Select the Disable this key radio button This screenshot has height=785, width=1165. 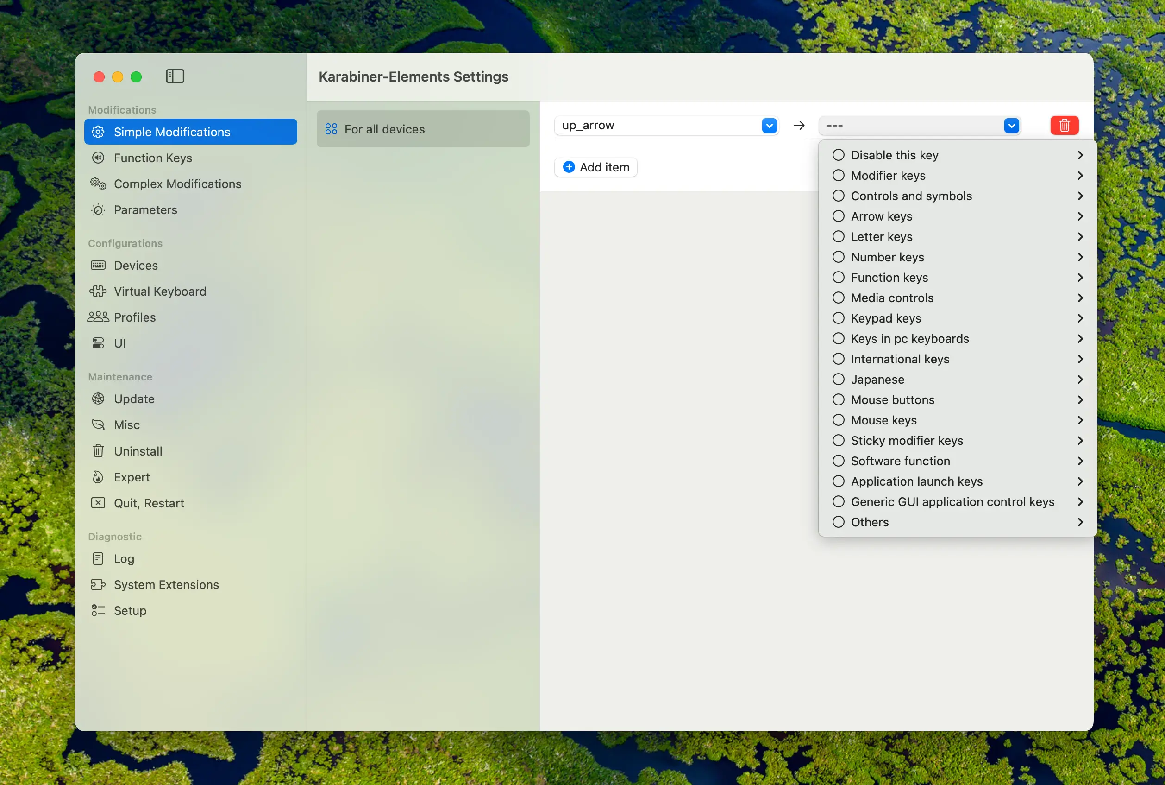pyautogui.click(x=839, y=155)
